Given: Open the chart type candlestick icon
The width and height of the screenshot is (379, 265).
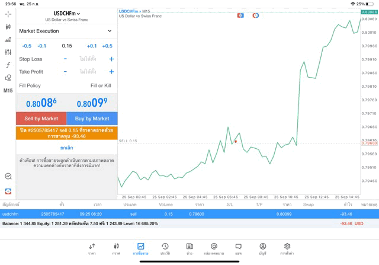Looking at the screenshot, I should click(x=8, y=27).
